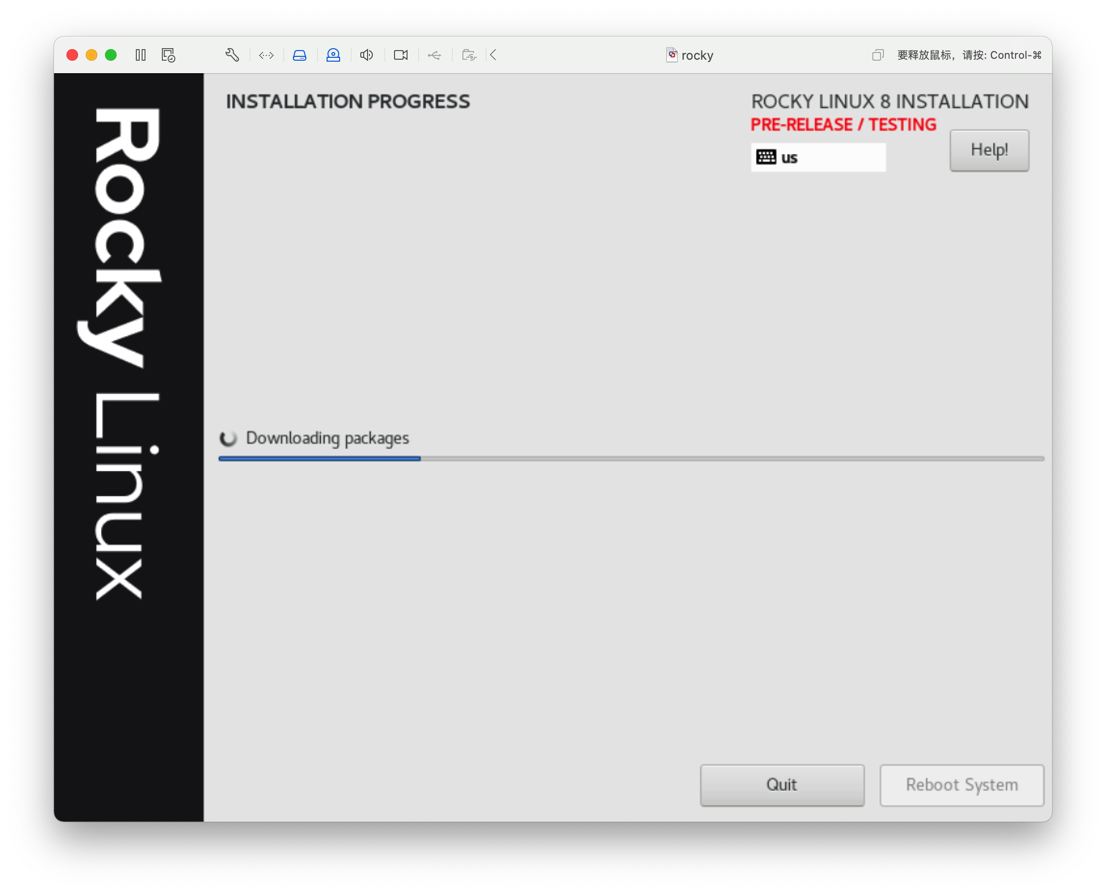Viewport: 1106px width, 893px height.
Task: Collapse the toolbar with chevron arrow
Action: coord(493,55)
